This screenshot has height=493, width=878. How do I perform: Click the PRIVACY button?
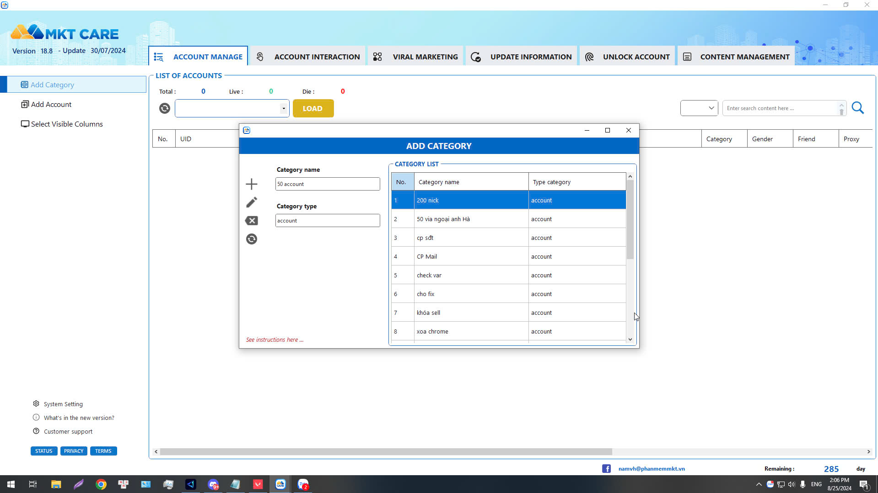74,451
